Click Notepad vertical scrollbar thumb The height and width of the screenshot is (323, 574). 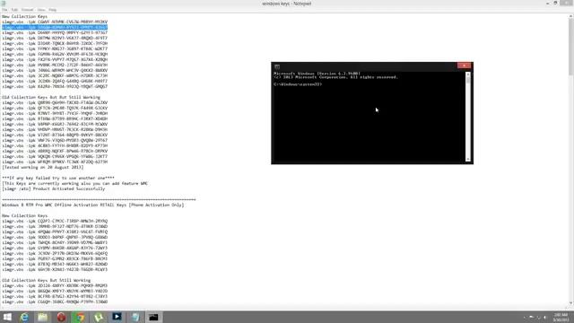pos(571,46)
